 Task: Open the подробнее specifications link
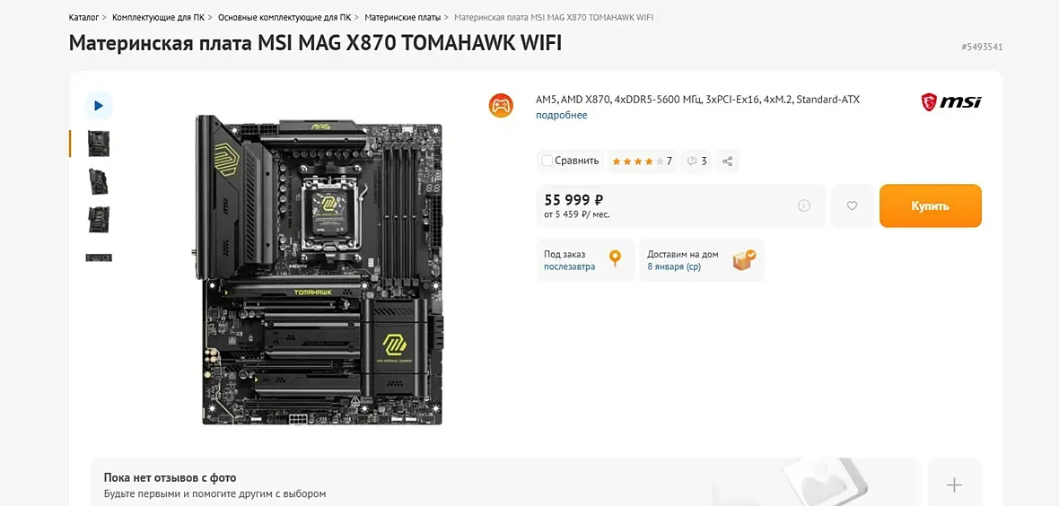tap(561, 115)
